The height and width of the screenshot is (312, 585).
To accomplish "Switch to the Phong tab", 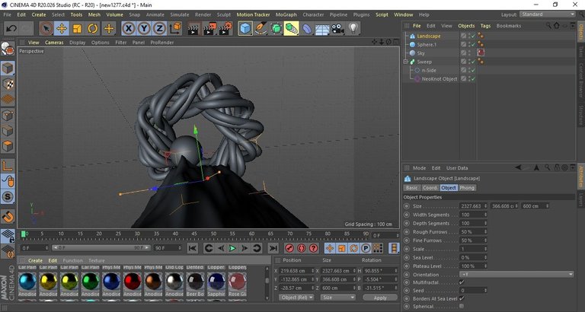I will [467, 188].
